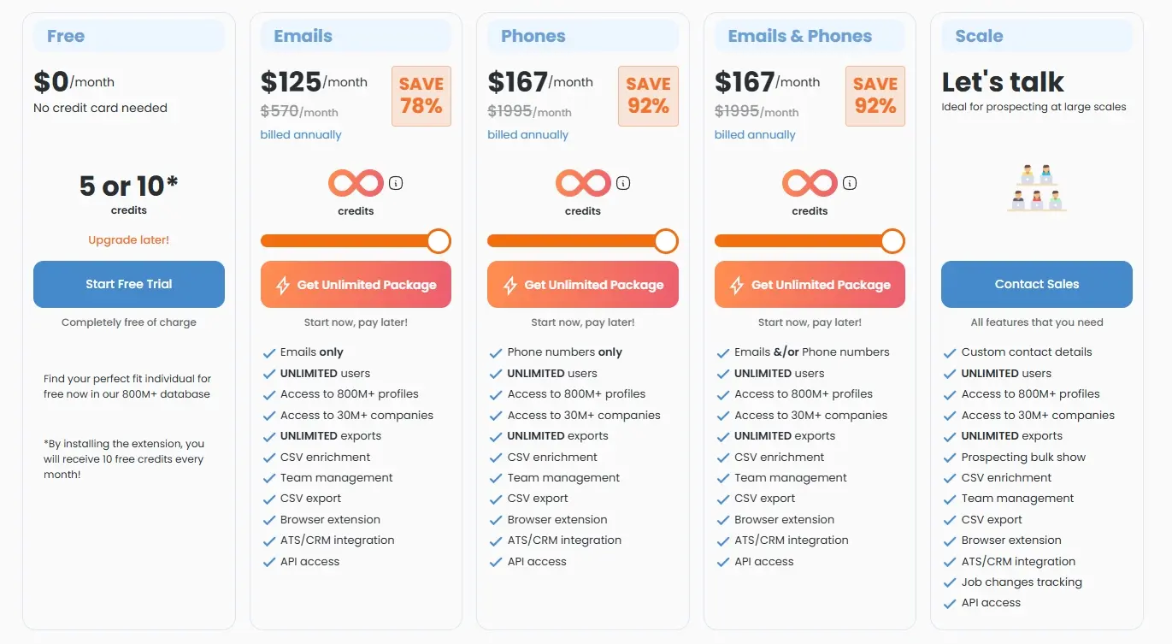
Task: Select the Scale plan header
Action: pyautogui.click(x=1037, y=36)
